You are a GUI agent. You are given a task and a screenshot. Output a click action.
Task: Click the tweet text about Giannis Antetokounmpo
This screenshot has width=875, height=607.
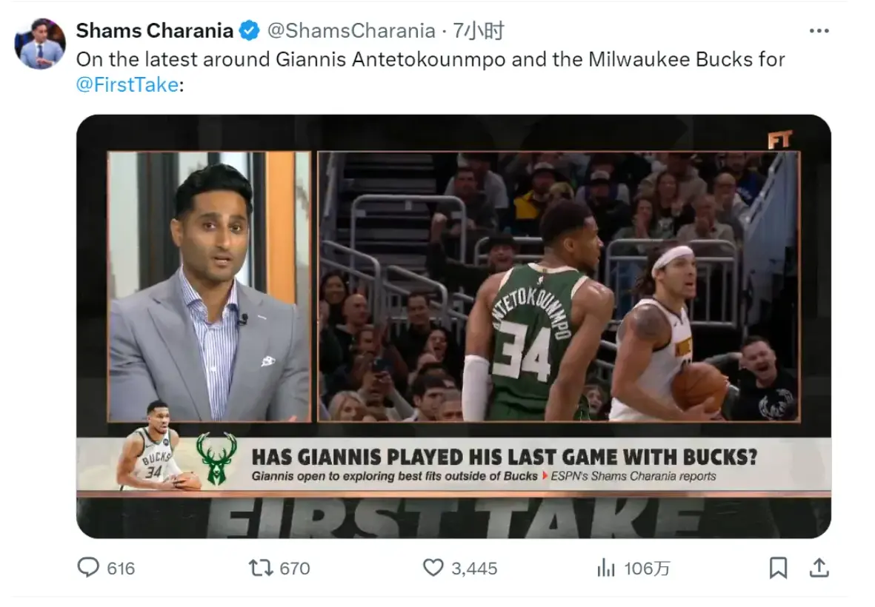[x=430, y=59]
